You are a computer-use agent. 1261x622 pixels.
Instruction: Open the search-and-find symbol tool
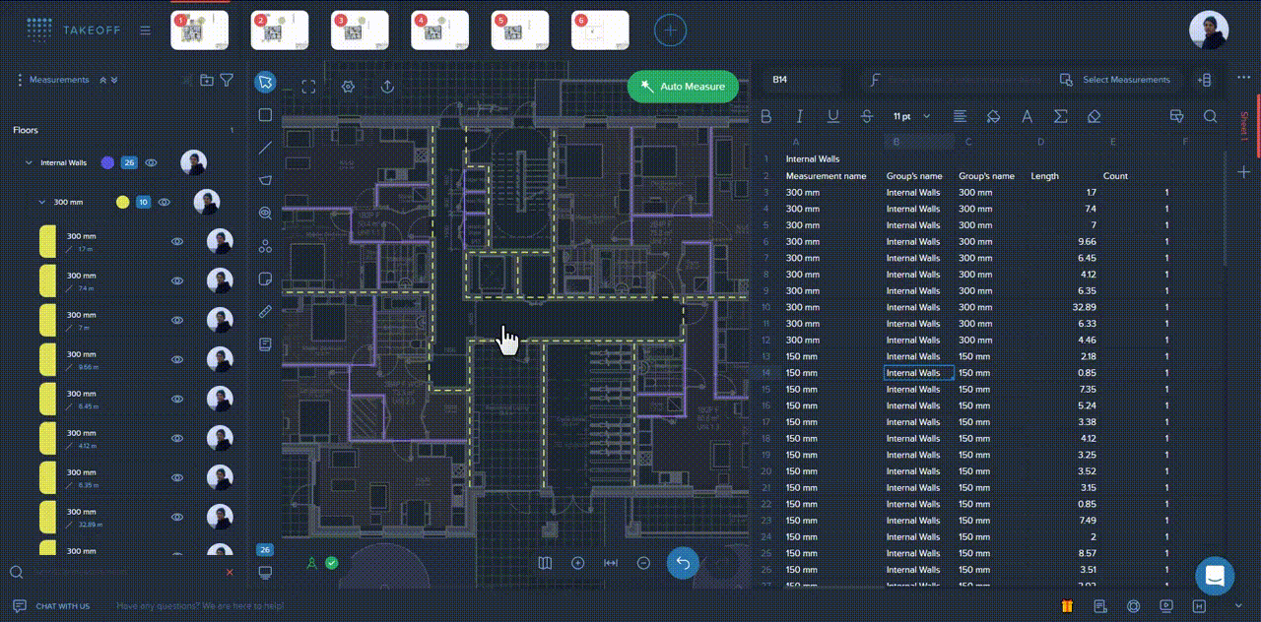[265, 213]
